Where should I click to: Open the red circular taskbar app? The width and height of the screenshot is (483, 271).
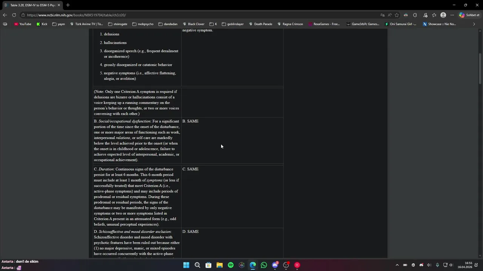click(297, 265)
